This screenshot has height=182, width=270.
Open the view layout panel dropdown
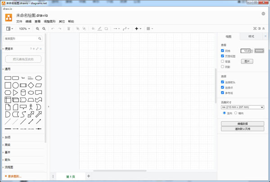click(9, 29)
